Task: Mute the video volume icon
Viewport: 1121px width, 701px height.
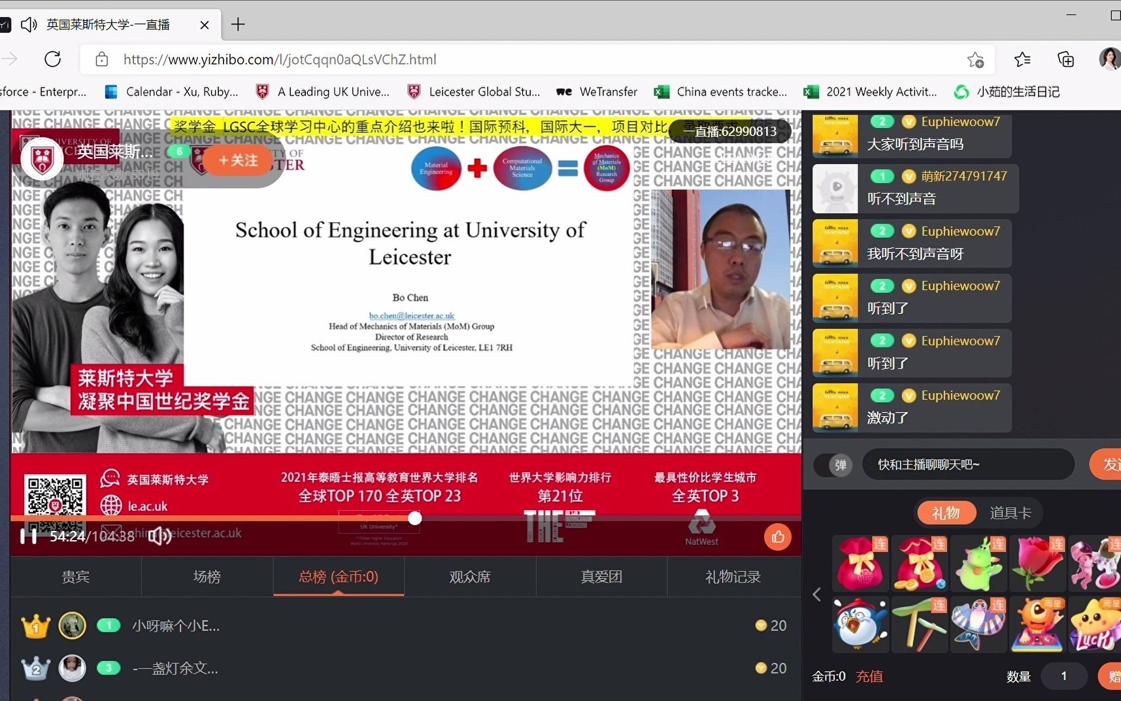Action: tap(159, 536)
